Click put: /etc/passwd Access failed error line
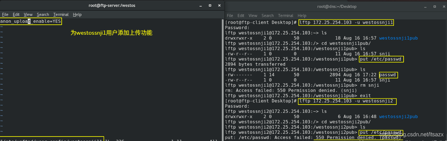 point(313,138)
